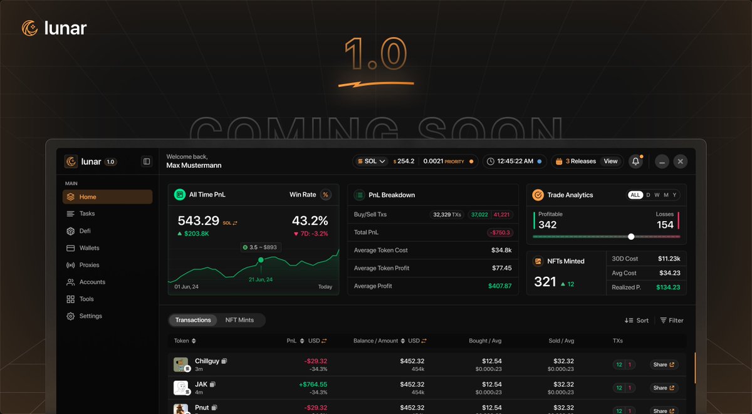Click the JAK token thumbnail
752x414 pixels.
[181, 388]
